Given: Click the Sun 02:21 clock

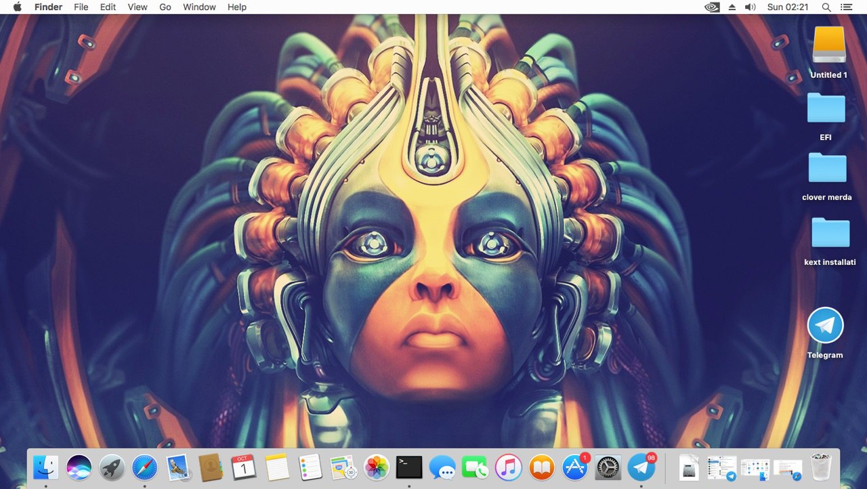Looking at the screenshot, I should (x=788, y=7).
